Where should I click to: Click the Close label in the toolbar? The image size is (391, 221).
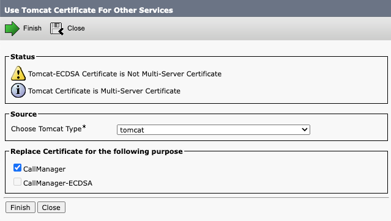click(x=76, y=28)
